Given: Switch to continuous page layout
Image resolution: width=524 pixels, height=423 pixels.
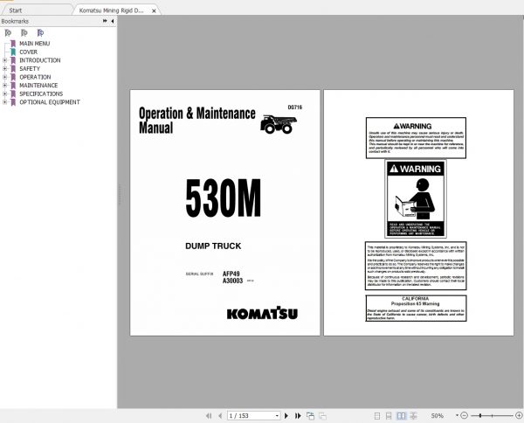Looking at the screenshot, I should click(389, 416).
